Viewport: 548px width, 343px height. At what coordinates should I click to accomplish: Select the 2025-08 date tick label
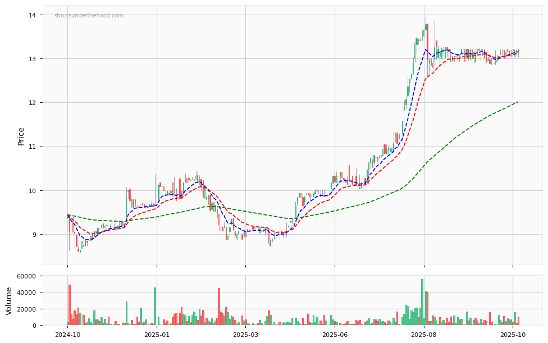pyautogui.click(x=424, y=335)
